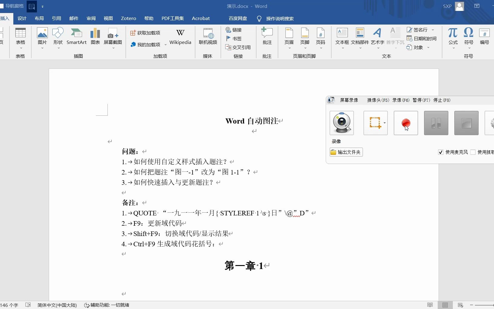Image resolution: width=494 pixels, height=309 pixels.
Task: Open the 布局 layout tab
Action: (x=39, y=18)
